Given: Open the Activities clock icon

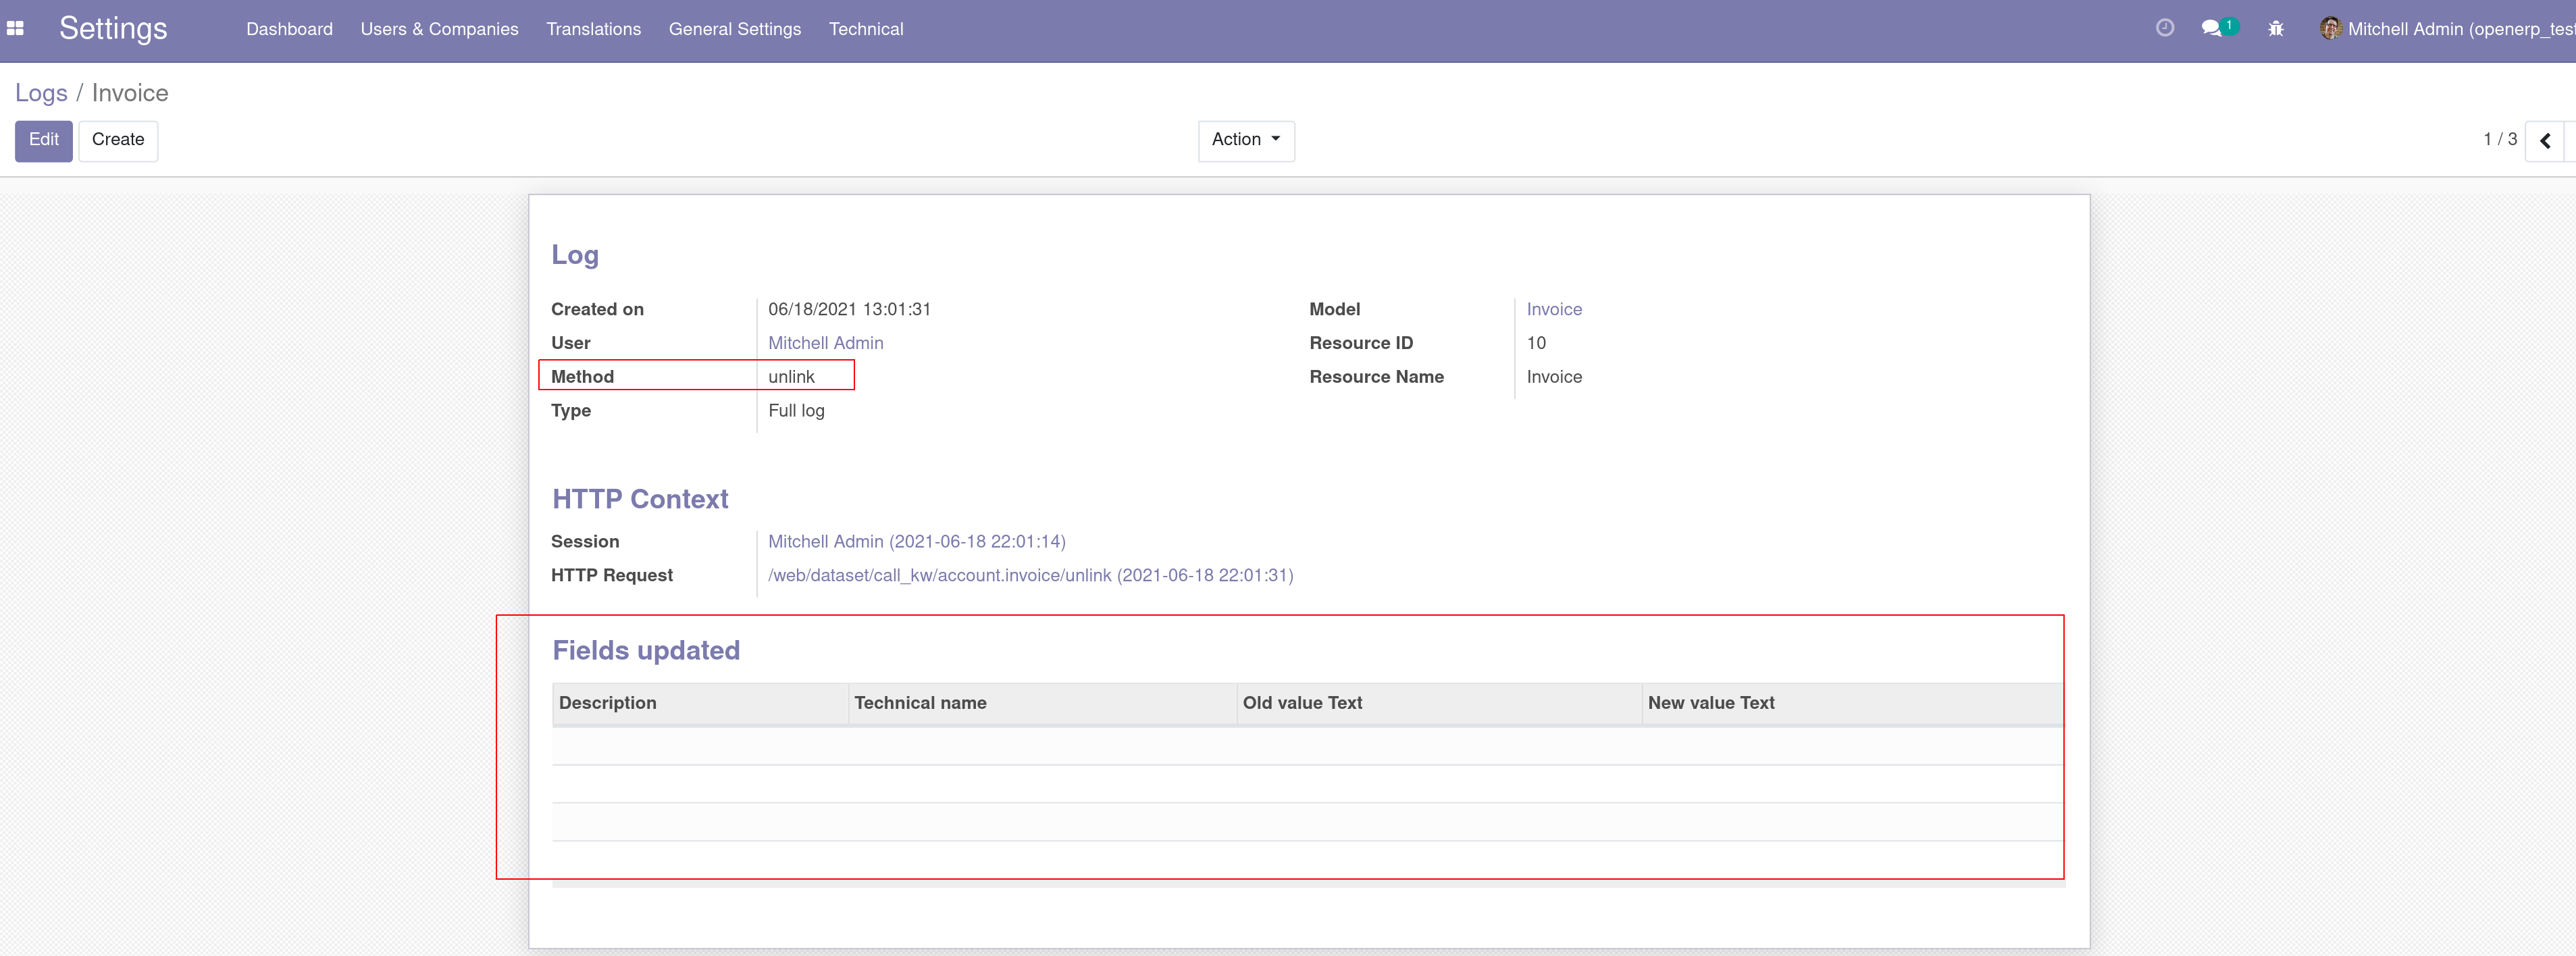Looking at the screenshot, I should pyautogui.click(x=2165, y=28).
